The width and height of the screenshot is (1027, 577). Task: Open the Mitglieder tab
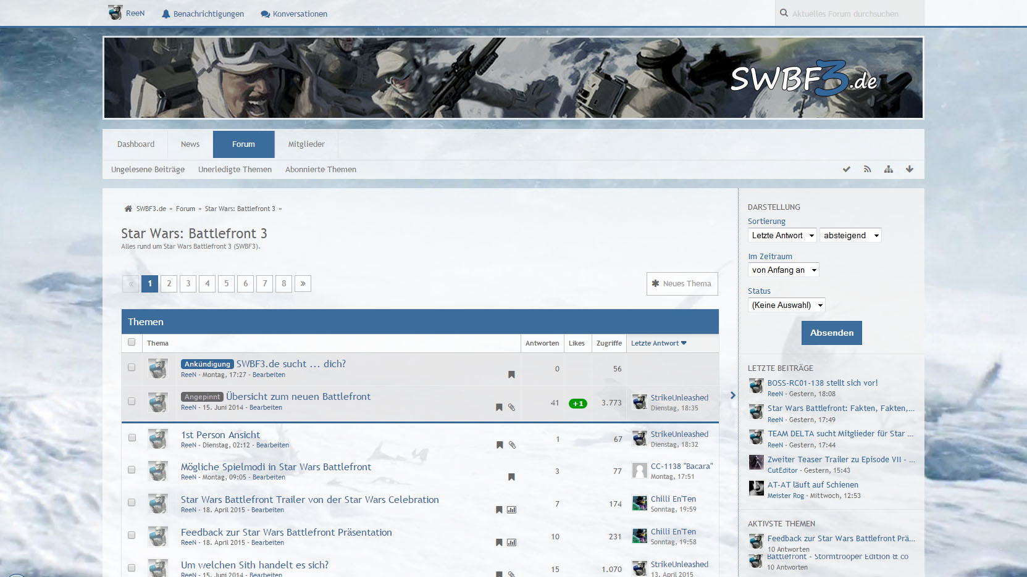306,144
